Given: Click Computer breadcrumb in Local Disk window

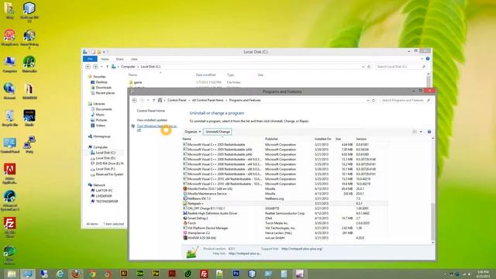Looking at the screenshot, I should pos(128,67).
